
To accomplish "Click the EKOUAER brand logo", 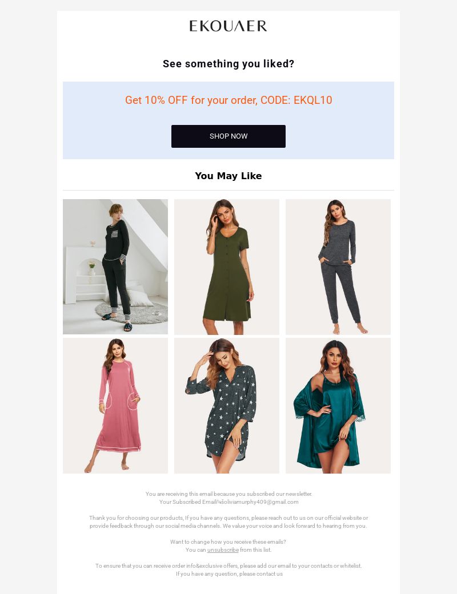I will tap(228, 26).
